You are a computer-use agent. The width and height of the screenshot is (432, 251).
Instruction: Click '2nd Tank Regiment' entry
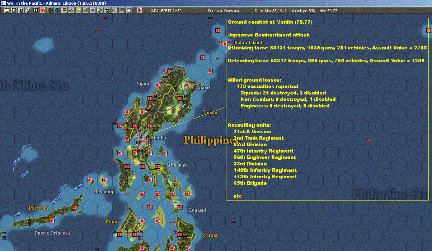pos(258,138)
